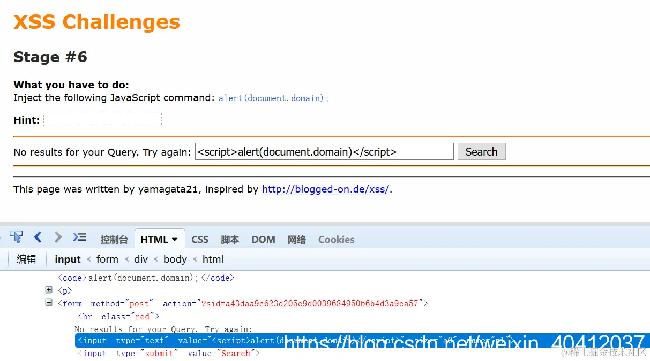Activate the Firebug inspect element icon
The height and width of the screenshot is (361, 650).
[x=16, y=237]
